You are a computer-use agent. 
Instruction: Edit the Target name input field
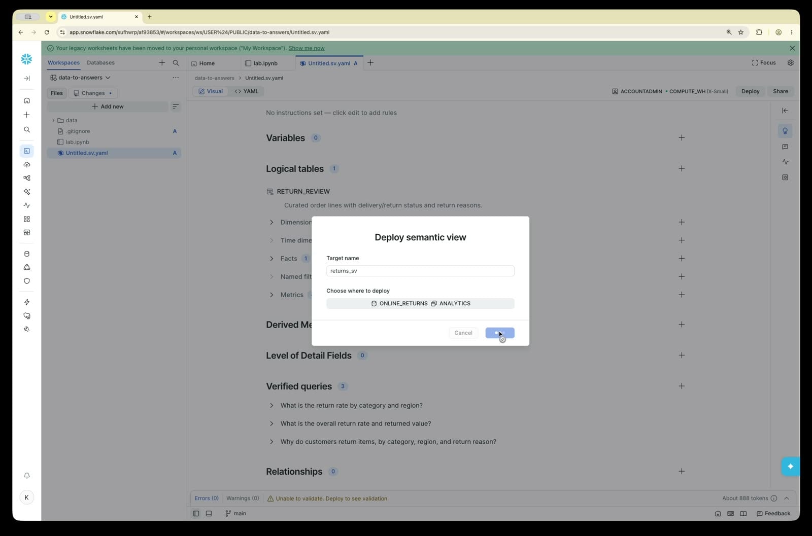(x=420, y=271)
